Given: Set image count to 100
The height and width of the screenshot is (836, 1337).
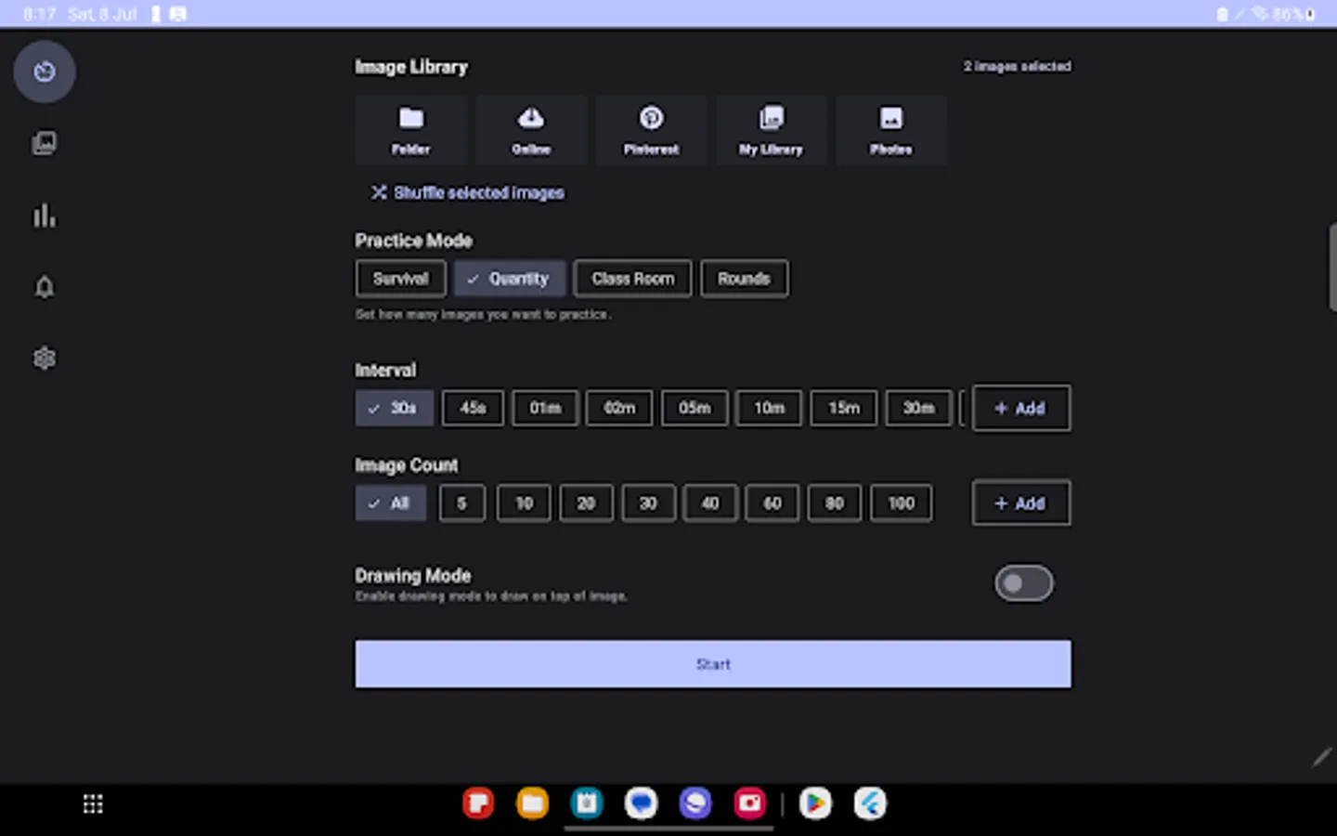Looking at the screenshot, I should tap(901, 503).
